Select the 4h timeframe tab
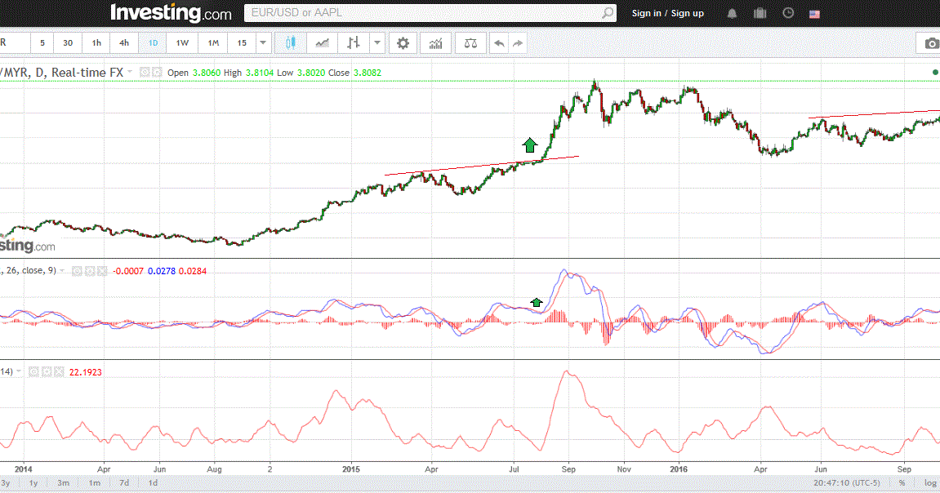Image resolution: width=940 pixels, height=493 pixels. pos(123,42)
